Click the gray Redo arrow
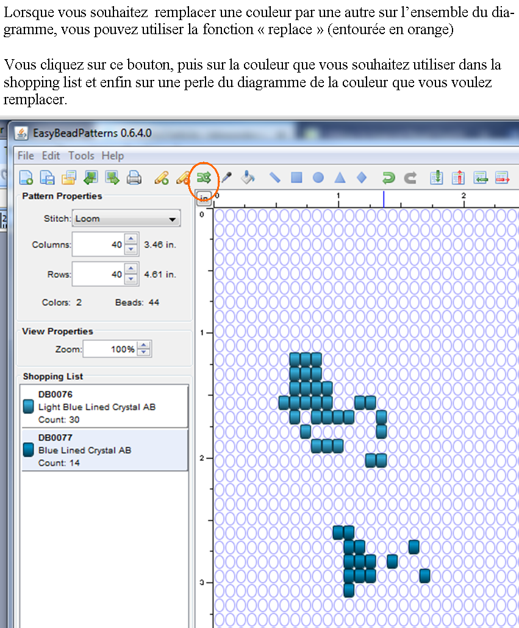This screenshot has height=628, width=519. pos(410,178)
